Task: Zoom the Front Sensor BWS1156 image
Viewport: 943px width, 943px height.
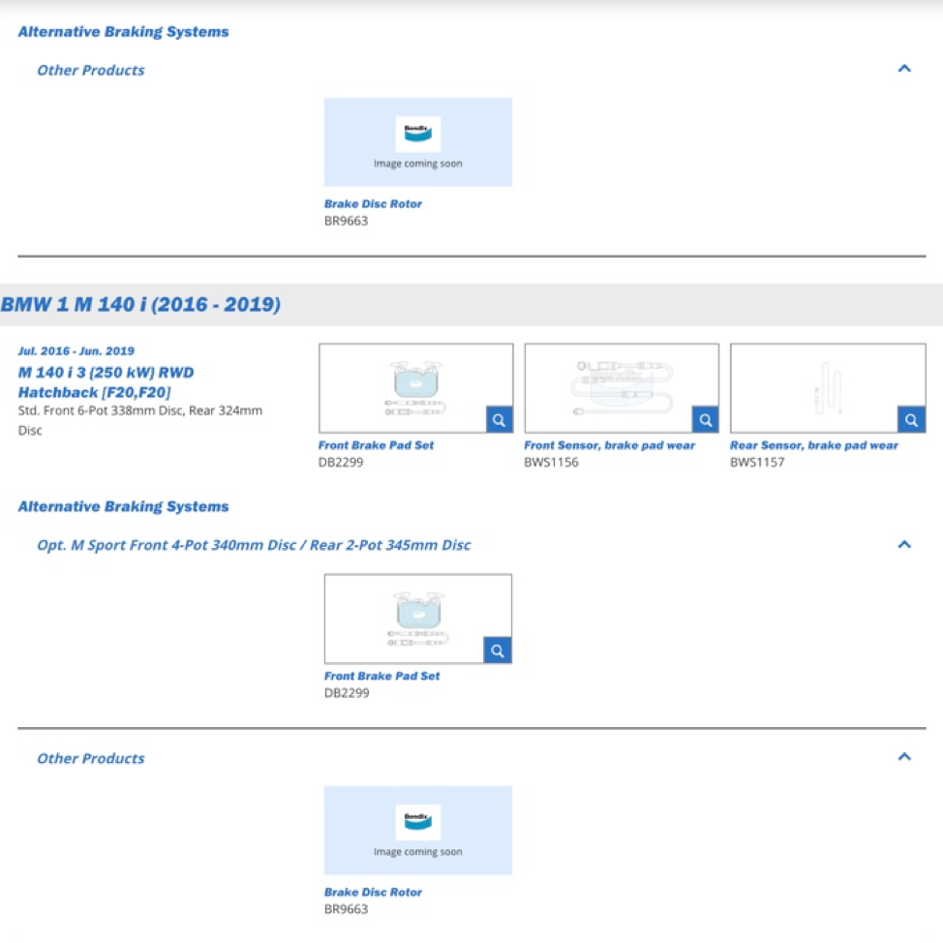Action: click(x=706, y=419)
